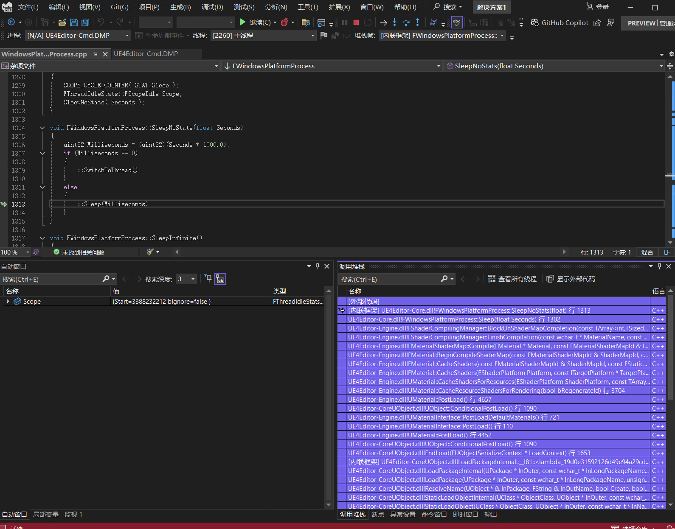The image size is (675, 529).
Task: Click the View All Threads button
Action: tap(512, 279)
